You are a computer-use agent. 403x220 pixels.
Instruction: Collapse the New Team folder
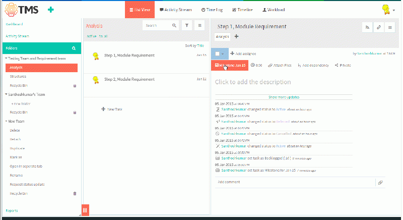[6, 121]
